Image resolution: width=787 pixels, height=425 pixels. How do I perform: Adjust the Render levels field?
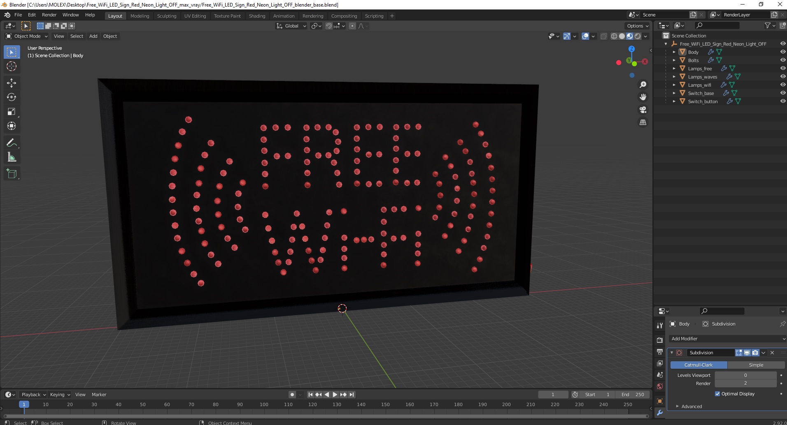coord(745,383)
